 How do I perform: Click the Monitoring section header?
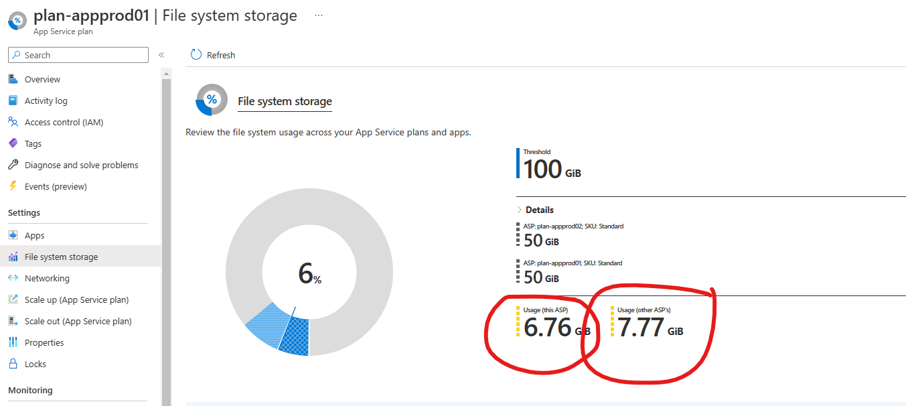(30, 390)
